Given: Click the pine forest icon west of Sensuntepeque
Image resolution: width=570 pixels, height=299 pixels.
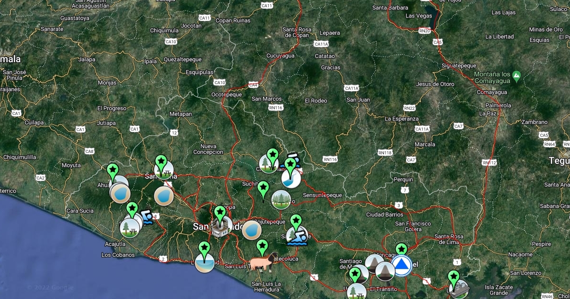Looking at the screenshot, I should click(x=281, y=199).
